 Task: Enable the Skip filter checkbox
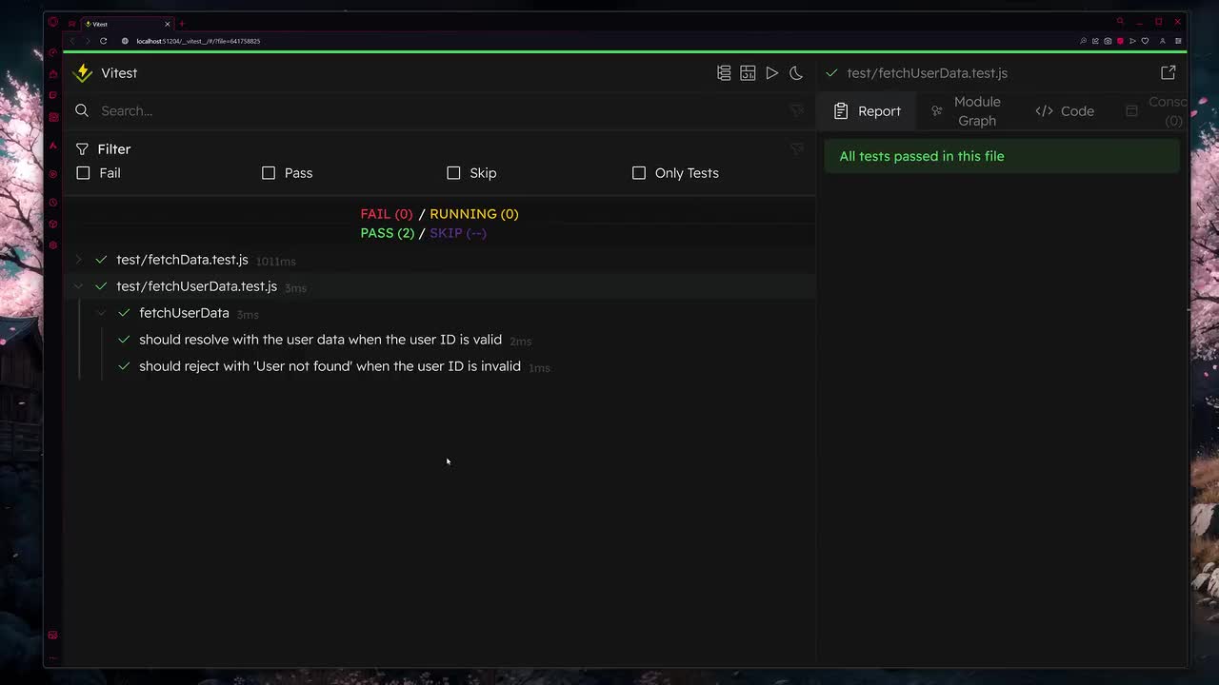click(453, 173)
